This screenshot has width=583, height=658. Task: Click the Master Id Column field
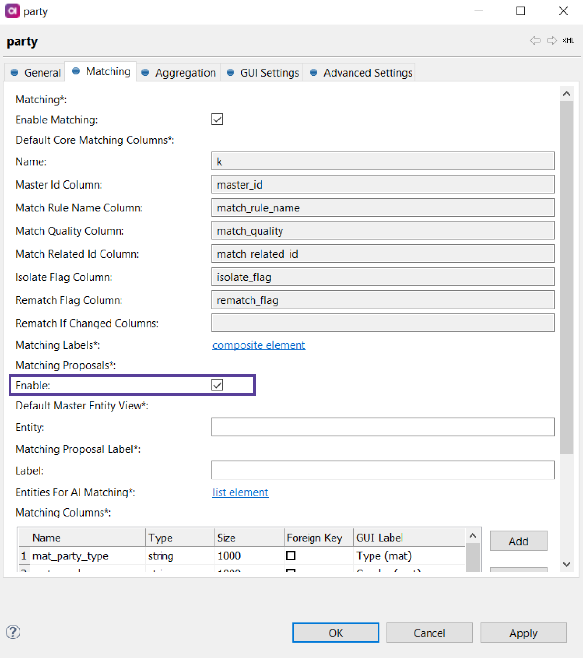383,184
